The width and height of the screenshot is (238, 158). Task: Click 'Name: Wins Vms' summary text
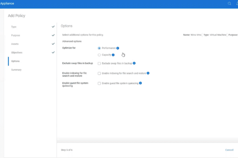pyautogui.click(x=192, y=35)
